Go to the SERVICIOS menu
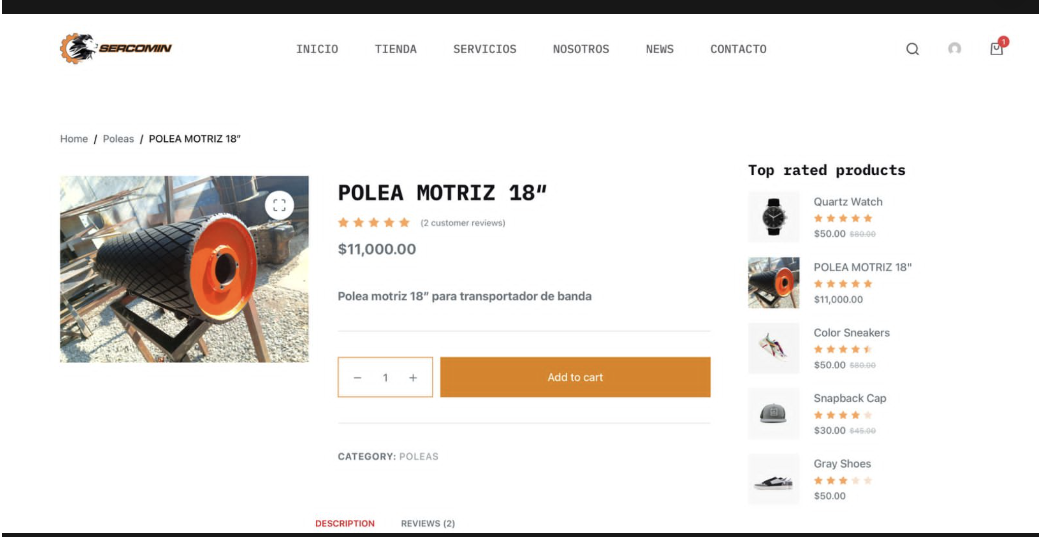The width and height of the screenshot is (1039, 537). pos(485,49)
